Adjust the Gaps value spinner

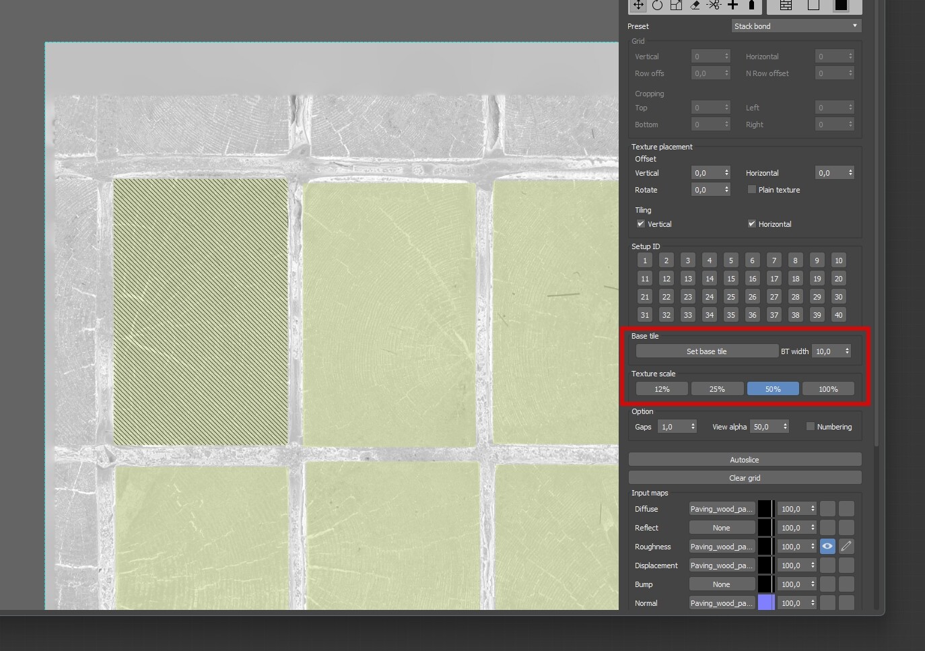[693, 427]
